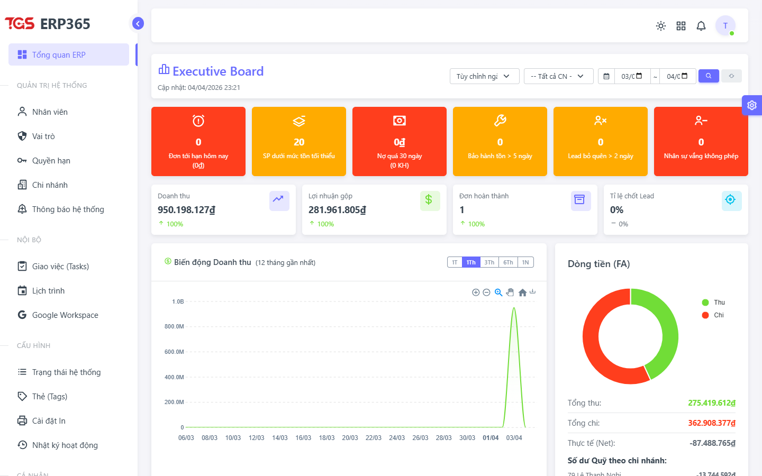
Task: Open user avatar T menu
Action: [725, 25]
